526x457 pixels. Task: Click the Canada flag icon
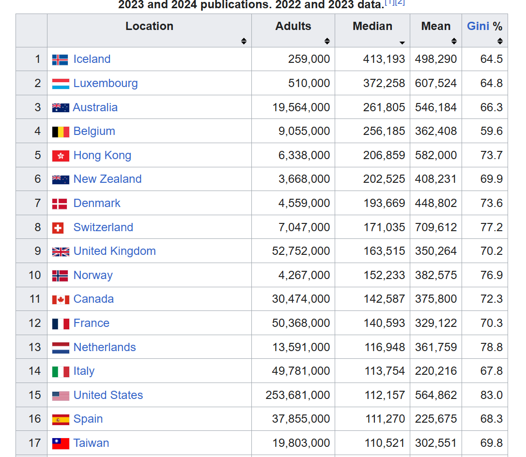61,299
